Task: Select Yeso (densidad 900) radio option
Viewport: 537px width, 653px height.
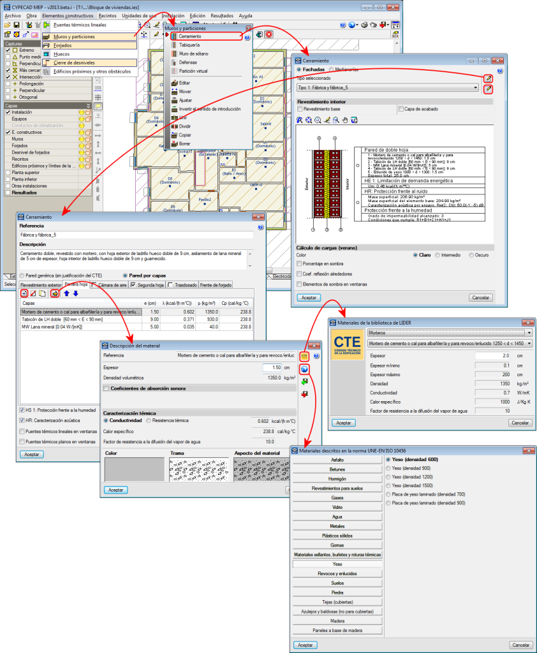Action: (388, 469)
